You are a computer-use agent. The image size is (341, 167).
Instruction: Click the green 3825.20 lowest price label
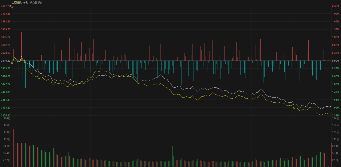coord(6,115)
